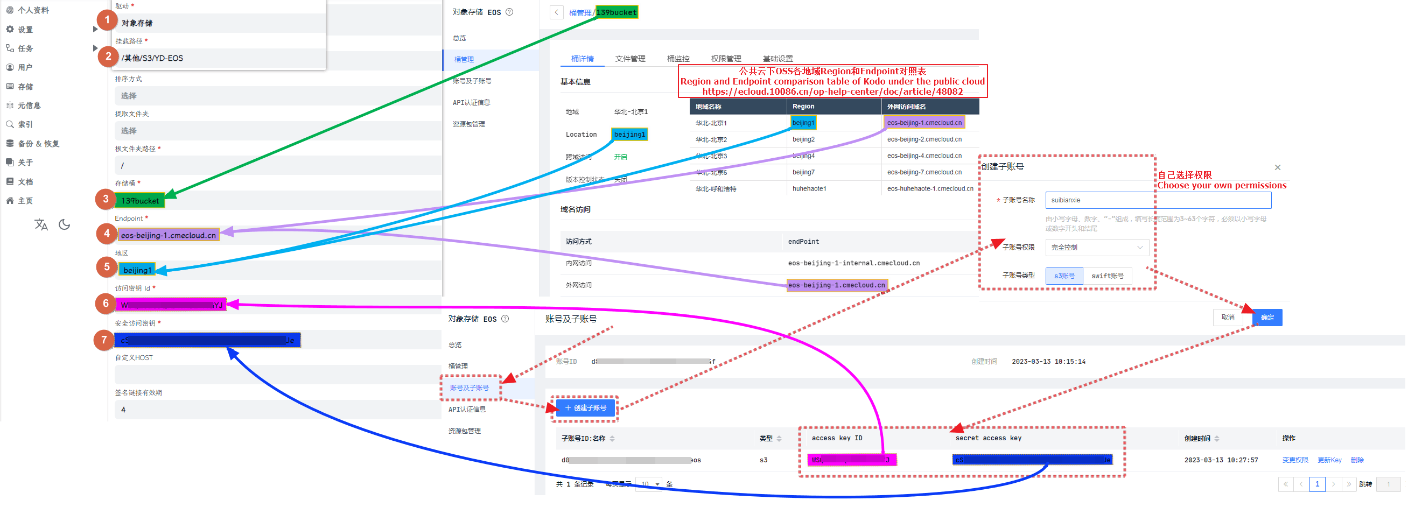Click 更新Key link in table row
The height and width of the screenshot is (507, 1415).
(x=1329, y=460)
